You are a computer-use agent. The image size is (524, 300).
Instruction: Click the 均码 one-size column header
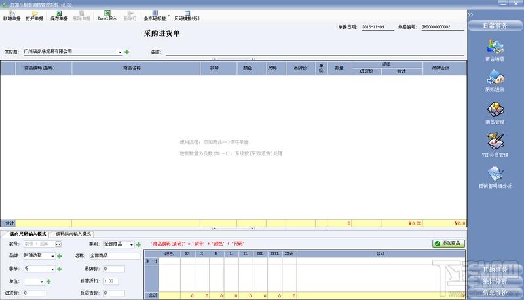pyautogui.click(x=290, y=254)
